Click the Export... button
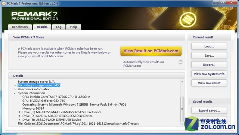 209,65
